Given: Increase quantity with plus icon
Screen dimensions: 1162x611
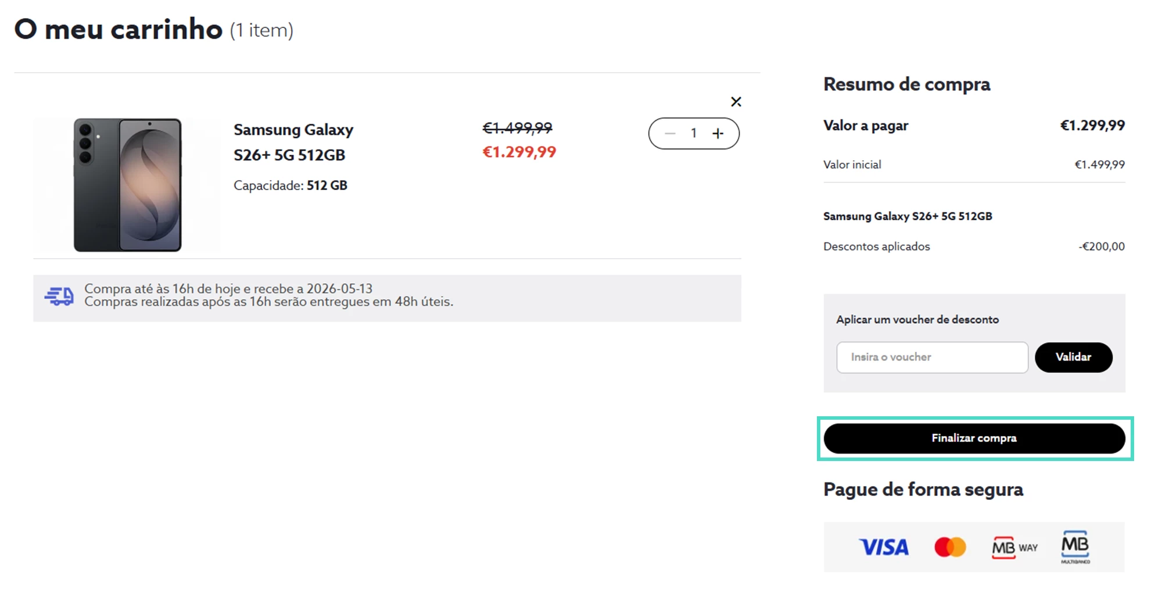Looking at the screenshot, I should coord(718,134).
